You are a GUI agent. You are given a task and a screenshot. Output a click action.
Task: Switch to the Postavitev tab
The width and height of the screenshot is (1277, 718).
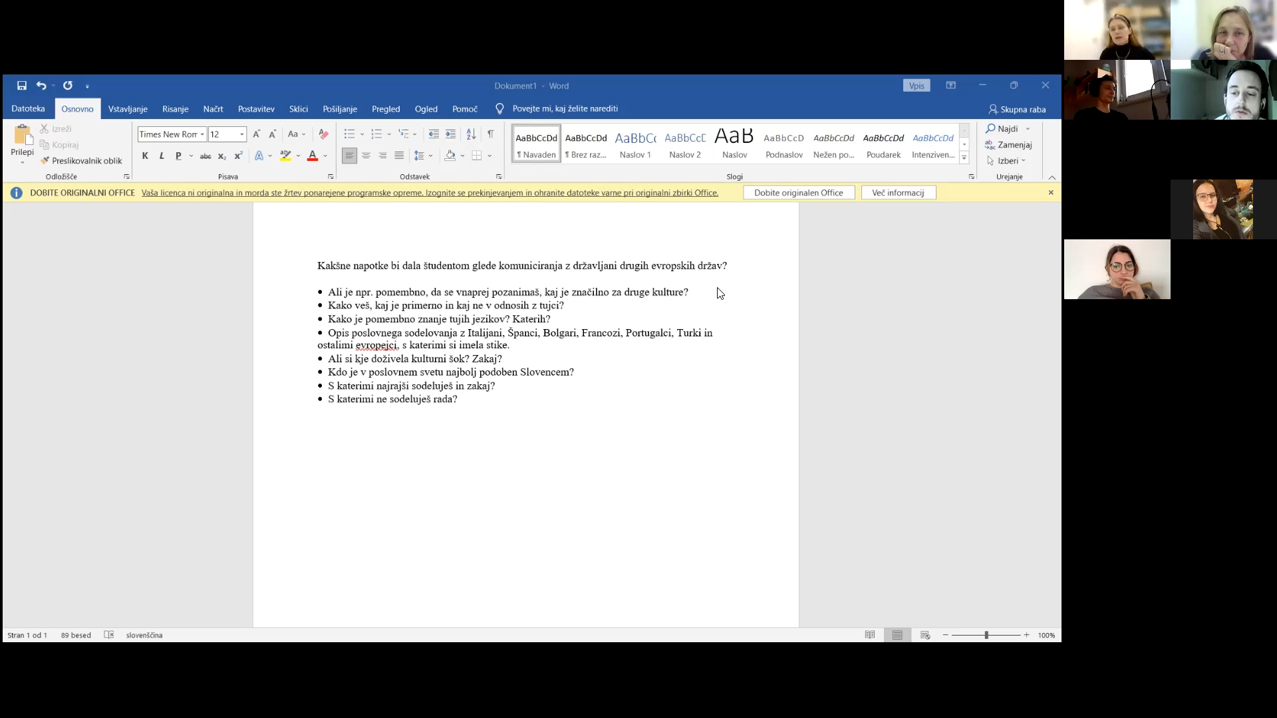click(256, 109)
